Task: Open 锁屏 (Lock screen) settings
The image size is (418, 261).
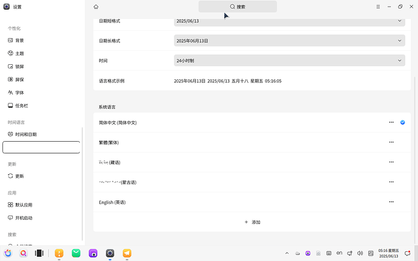Action: (x=19, y=66)
